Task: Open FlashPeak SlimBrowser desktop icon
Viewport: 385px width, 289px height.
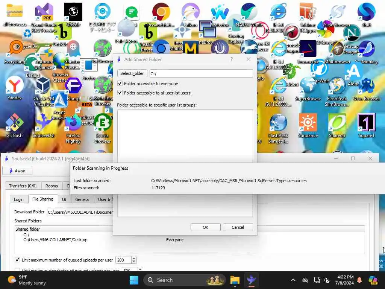Action: (337, 91)
